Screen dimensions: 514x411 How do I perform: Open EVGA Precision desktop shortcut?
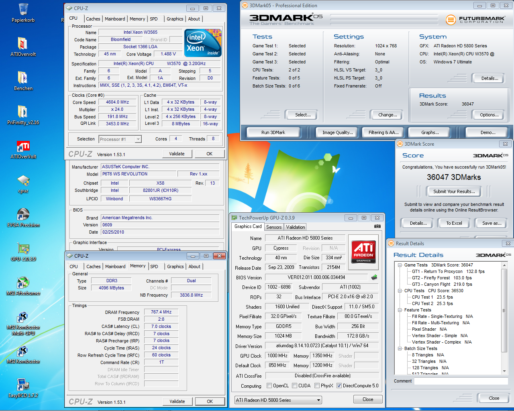pyautogui.click(x=23, y=218)
